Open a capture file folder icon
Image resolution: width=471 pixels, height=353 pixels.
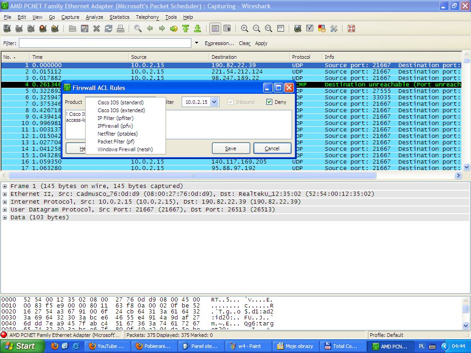pyautogui.click(x=72, y=28)
